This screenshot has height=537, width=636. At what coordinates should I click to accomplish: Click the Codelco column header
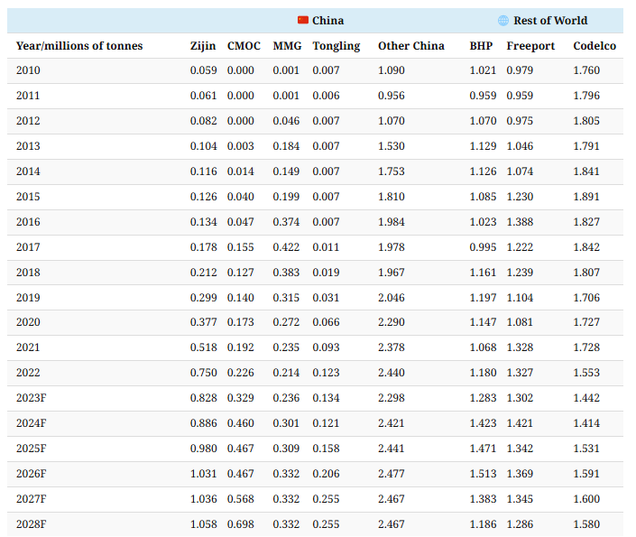coord(595,46)
